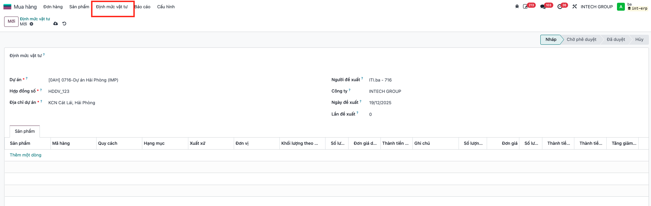651x206 pixels.
Task: Open the Đơn hàng menu
Action: 53,7
